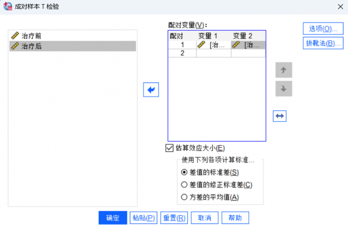
Task: Click the move pair up arrow
Action: (x=284, y=70)
